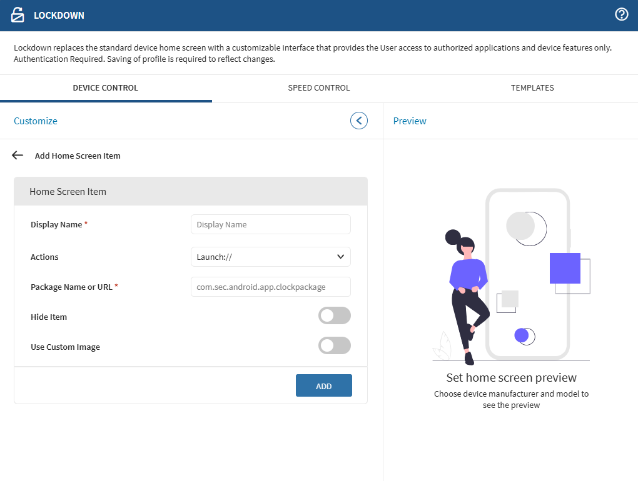Click the Package Name or URL field
638x481 pixels.
pyautogui.click(x=270, y=287)
